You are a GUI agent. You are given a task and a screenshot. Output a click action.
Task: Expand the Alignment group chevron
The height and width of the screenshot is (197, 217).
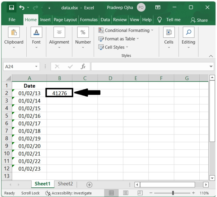[59, 48]
